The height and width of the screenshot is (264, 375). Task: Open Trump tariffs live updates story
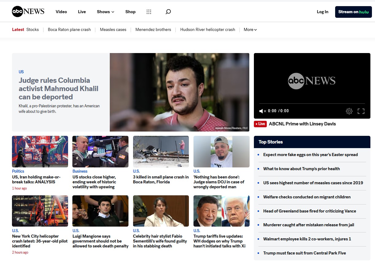pos(220,241)
